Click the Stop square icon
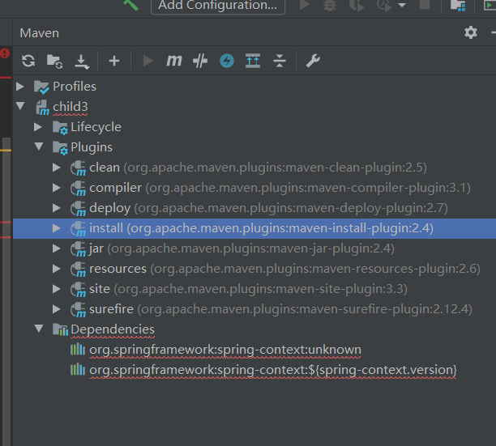The image size is (496, 446). (x=425, y=4)
